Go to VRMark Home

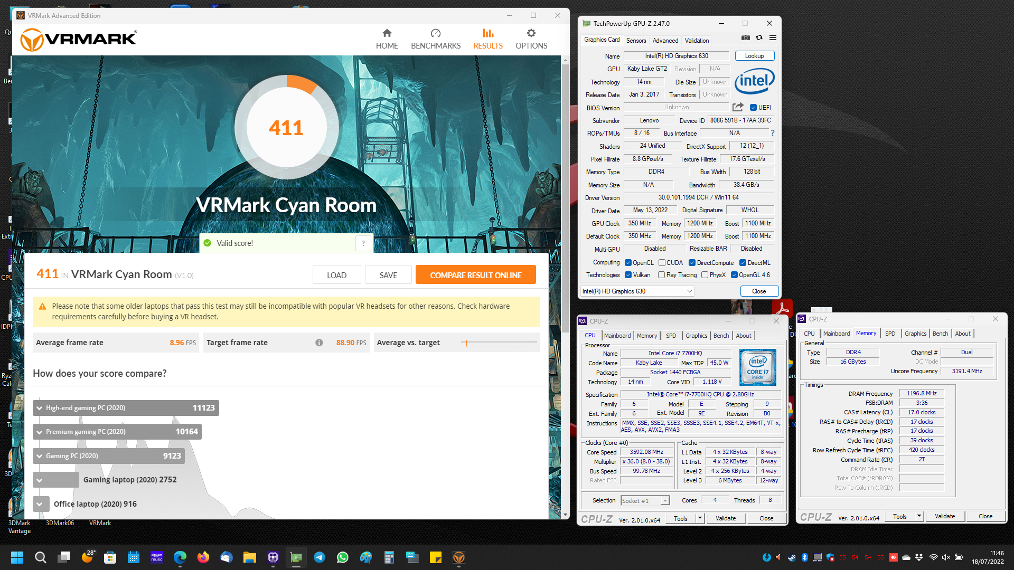pos(387,39)
